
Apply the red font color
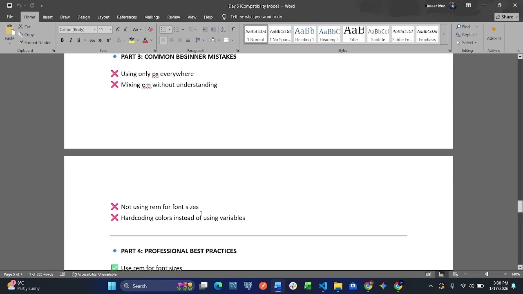point(145,40)
